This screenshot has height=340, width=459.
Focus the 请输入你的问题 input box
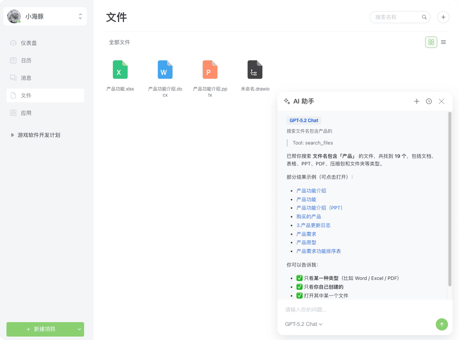pyautogui.click(x=365, y=310)
